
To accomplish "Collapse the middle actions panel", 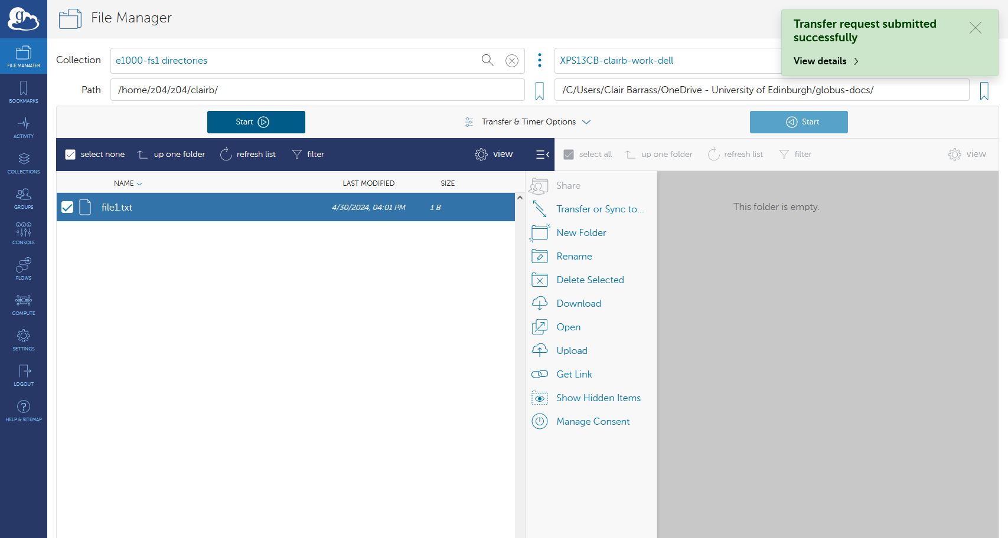I will click(x=542, y=155).
